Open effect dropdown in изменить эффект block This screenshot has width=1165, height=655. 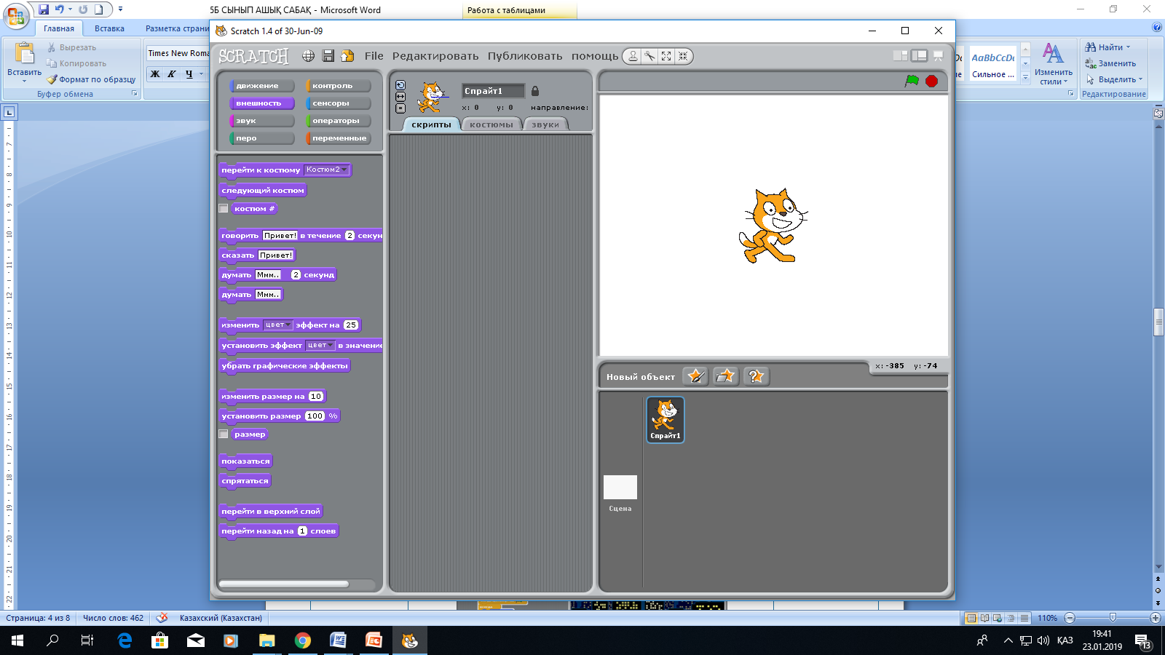click(x=277, y=325)
